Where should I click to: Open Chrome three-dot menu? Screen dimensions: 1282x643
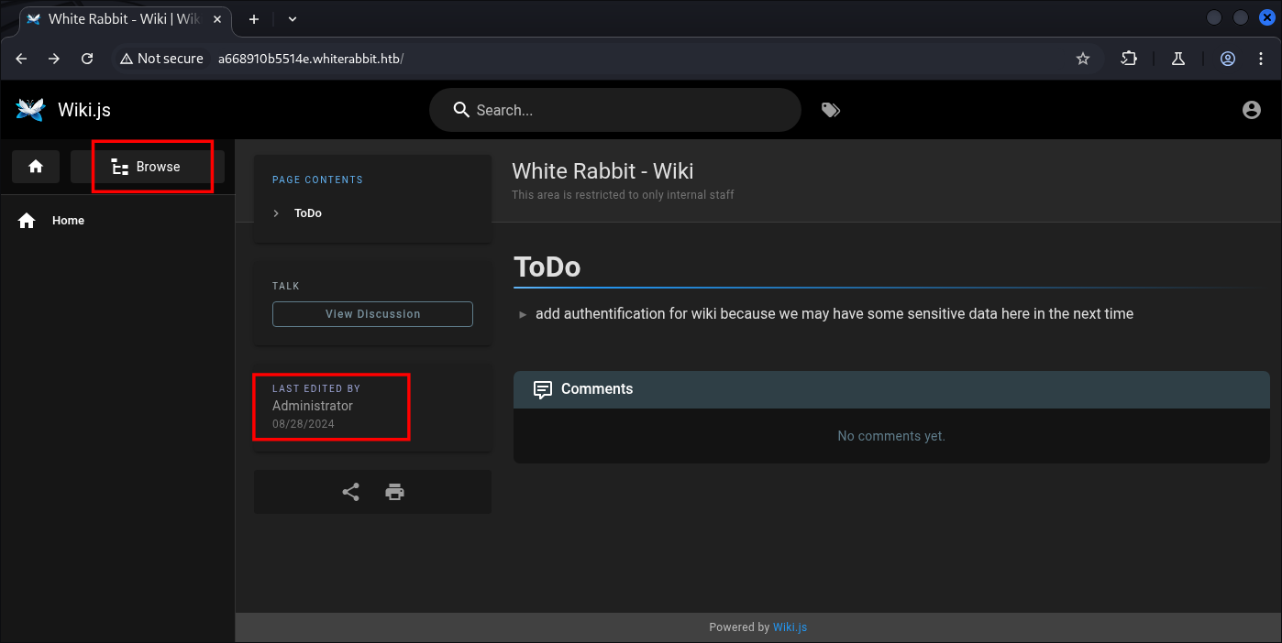coord(1259,59)
